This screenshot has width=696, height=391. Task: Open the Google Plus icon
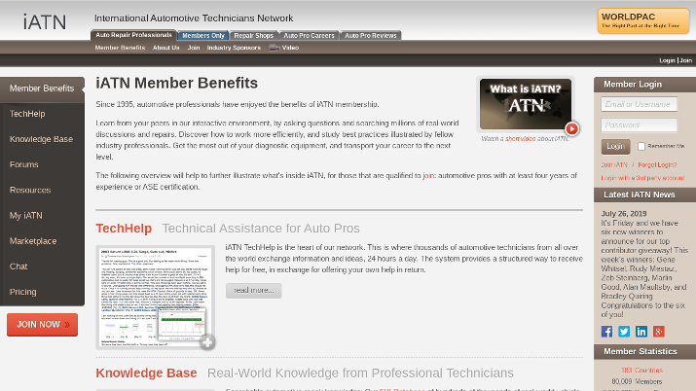click(659, 332)
